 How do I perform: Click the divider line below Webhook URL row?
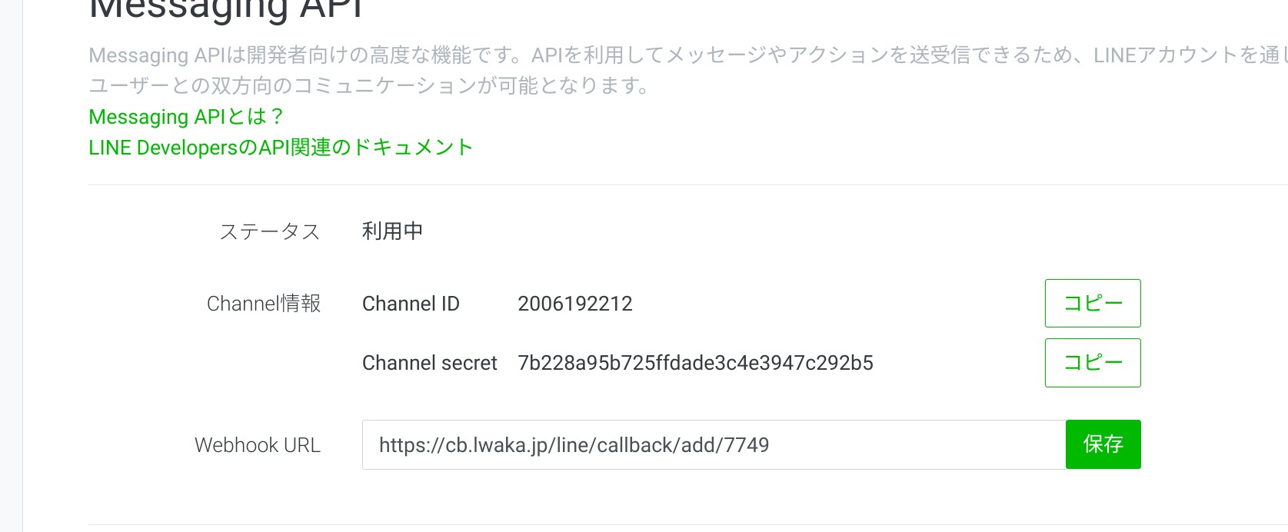(688, 524)
